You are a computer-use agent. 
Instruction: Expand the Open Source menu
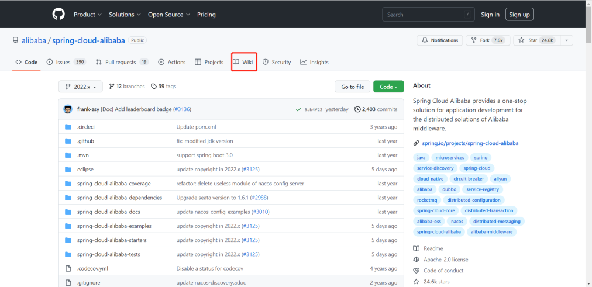pyautogui.click(x=168, y=15)
